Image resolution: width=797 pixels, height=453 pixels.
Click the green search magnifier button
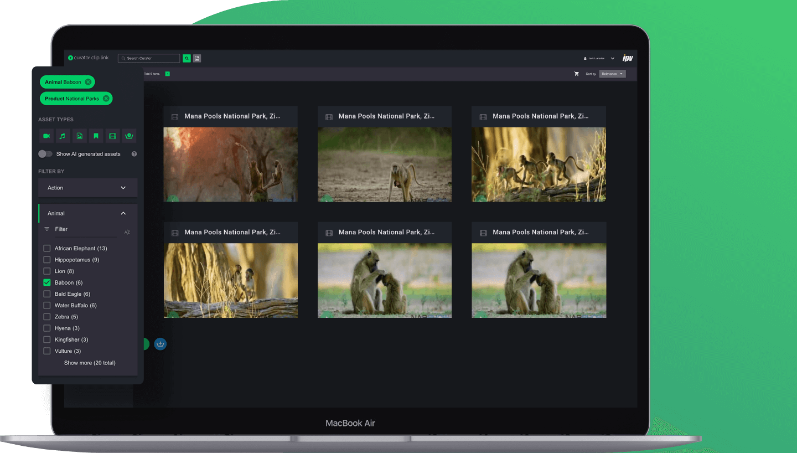(187, 58)
